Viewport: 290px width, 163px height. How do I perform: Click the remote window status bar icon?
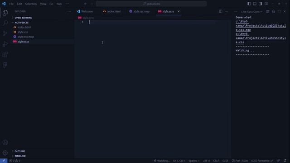pyautogui.click(x=4, y=161)
